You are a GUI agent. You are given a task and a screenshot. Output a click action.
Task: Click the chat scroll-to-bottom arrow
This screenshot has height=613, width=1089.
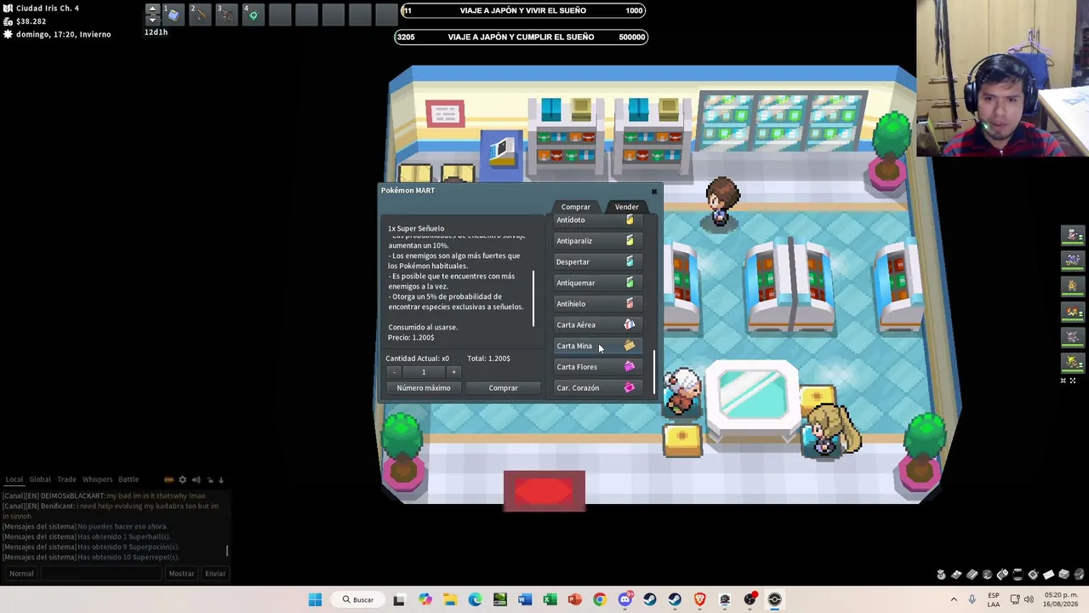coord(221,480)
